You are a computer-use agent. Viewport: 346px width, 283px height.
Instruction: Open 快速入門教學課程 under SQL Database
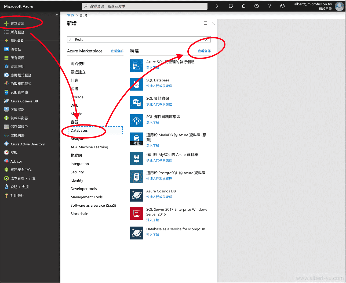tap(159, 86)
